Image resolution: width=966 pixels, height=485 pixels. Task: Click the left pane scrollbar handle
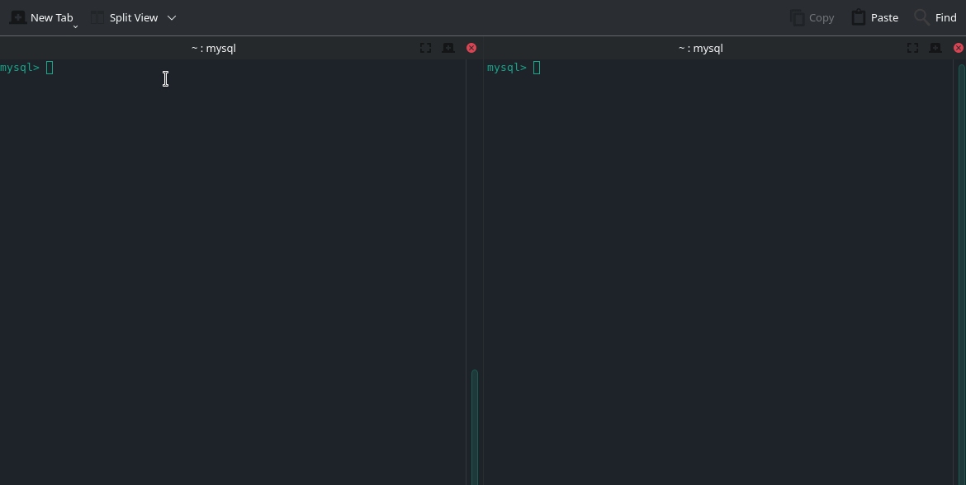(475, 427)
